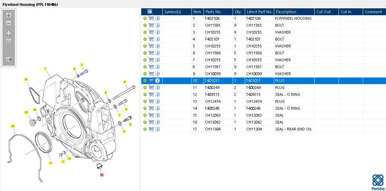
Task: Zoom in on the flywheel housing diagram
Action: tap(9, 15)
